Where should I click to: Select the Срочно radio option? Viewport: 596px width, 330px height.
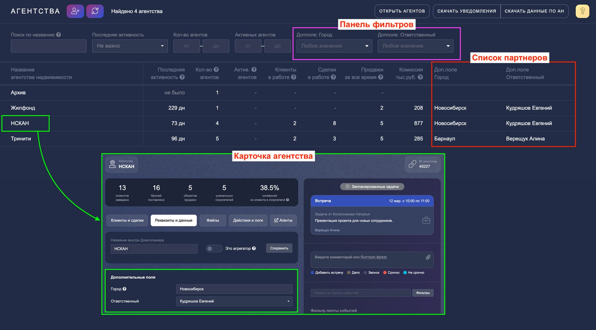click(x=385, y=273)
